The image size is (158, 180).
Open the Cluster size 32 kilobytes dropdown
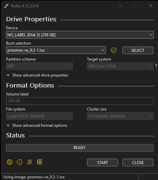click(x=120, y=116)
